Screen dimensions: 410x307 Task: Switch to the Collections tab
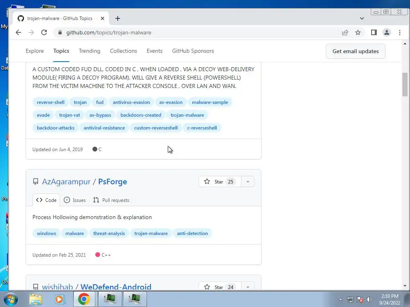[123, 51]
